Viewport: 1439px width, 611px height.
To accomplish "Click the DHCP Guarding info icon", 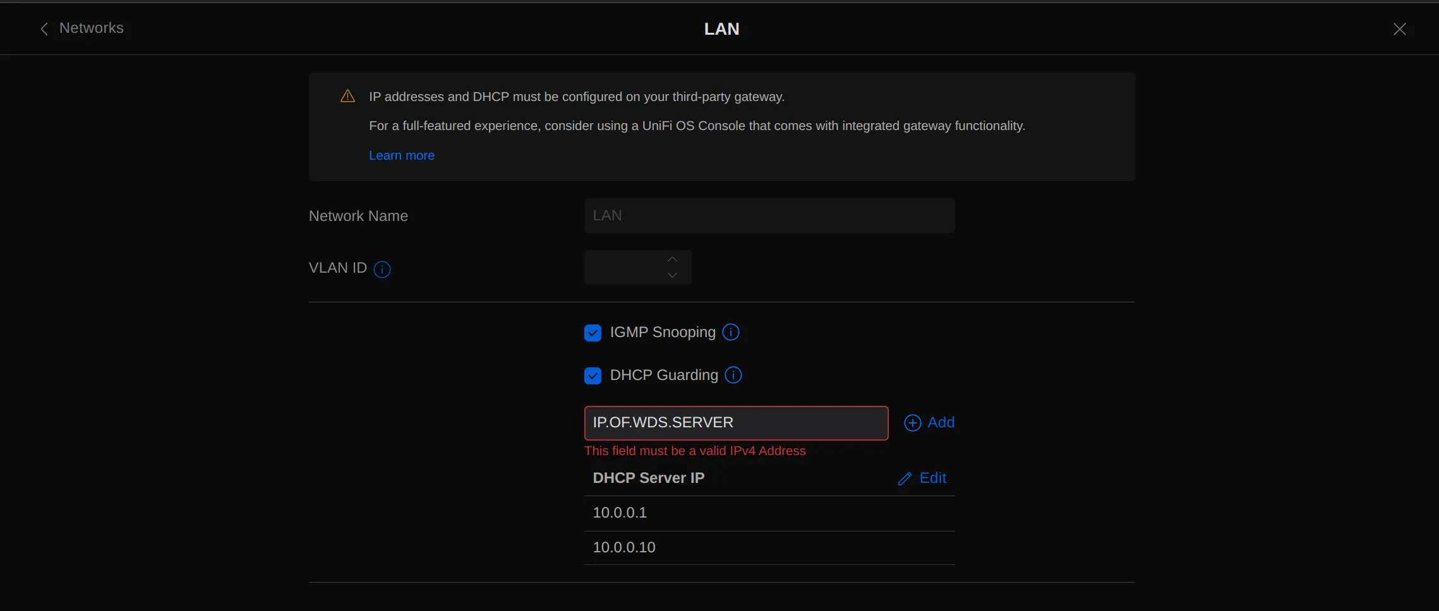I will point(733,375).
